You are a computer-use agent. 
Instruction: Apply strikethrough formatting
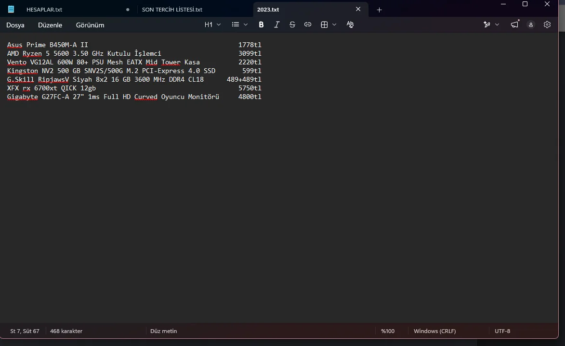292,25
